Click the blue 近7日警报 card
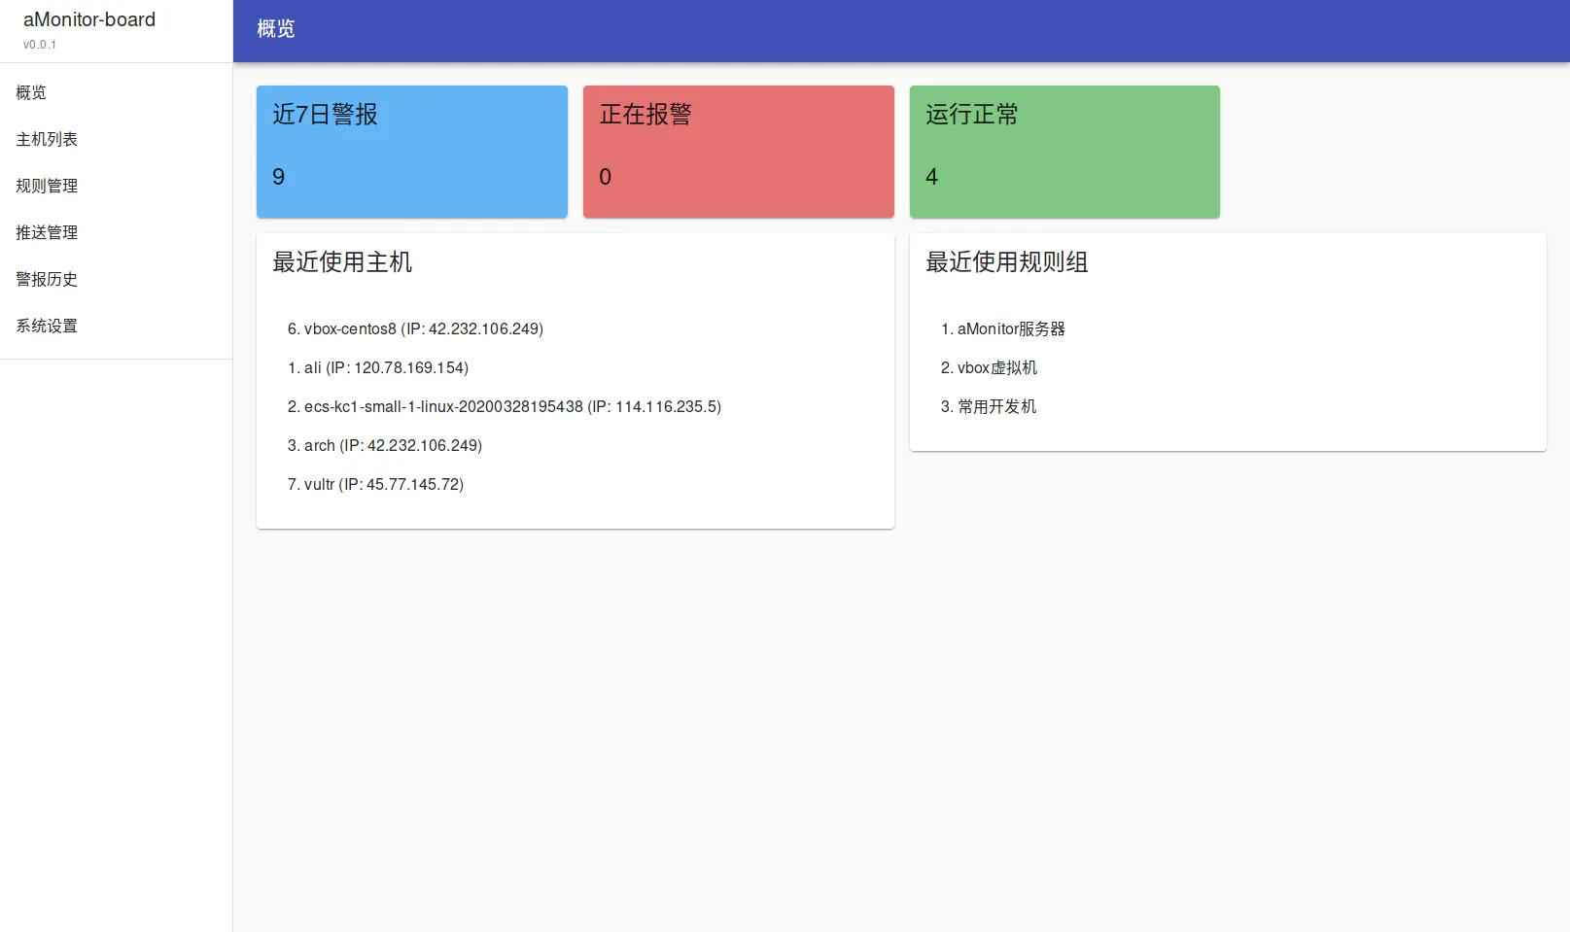1570x932 pixels. click(411, 152)
